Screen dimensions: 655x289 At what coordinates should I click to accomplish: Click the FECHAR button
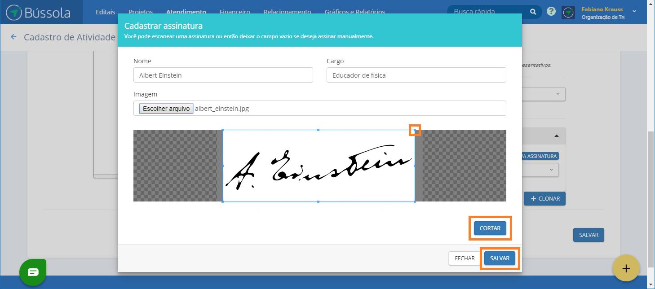[x=465, y=258]
